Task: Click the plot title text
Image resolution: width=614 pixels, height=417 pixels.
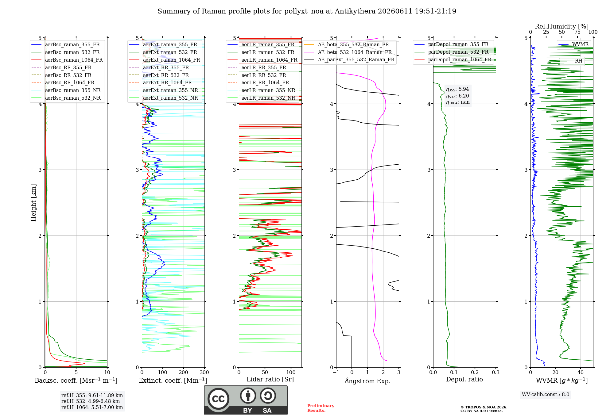Action: click(x=307, y=11)
